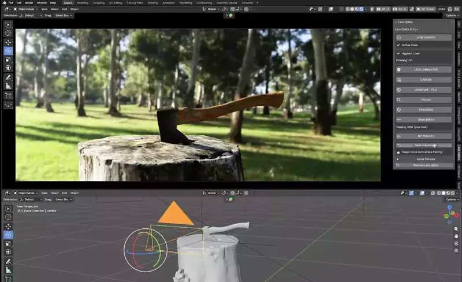Image resolution: width=462 pixels, height=282 pixels.
Task: Click the LENS LIBRARY button
Action: pyautogui.click(x=424, y=38)
